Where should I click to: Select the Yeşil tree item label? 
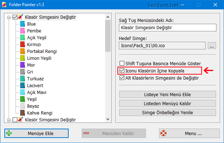(x=32, y=99)
